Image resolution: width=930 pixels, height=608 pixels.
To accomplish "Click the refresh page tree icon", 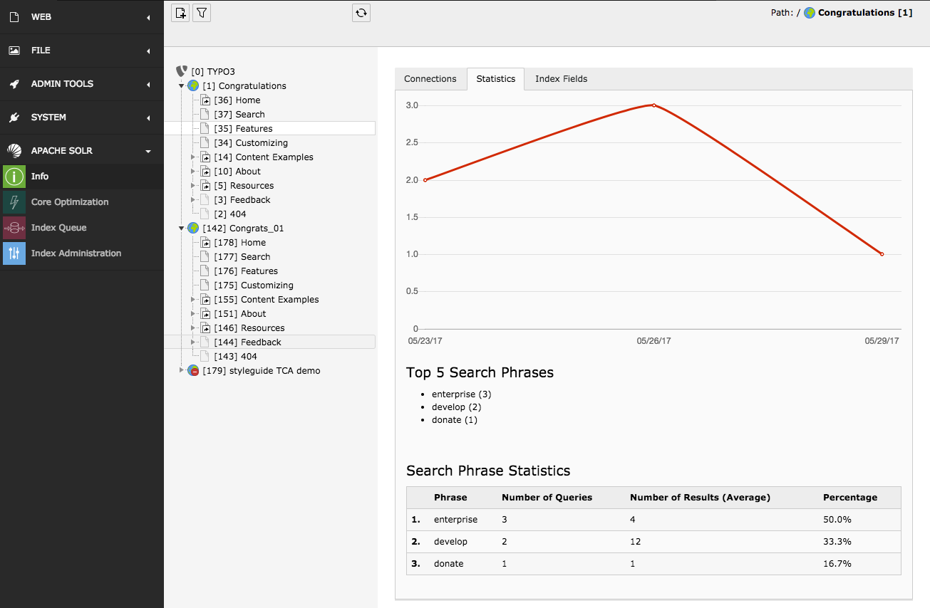I will coord(361,13).
